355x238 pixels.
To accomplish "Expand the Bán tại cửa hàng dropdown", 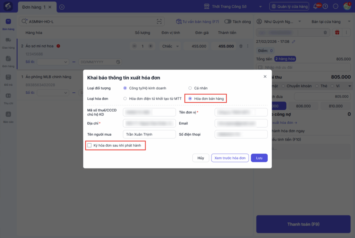I will pyautogui.click(x=326, y=22).
